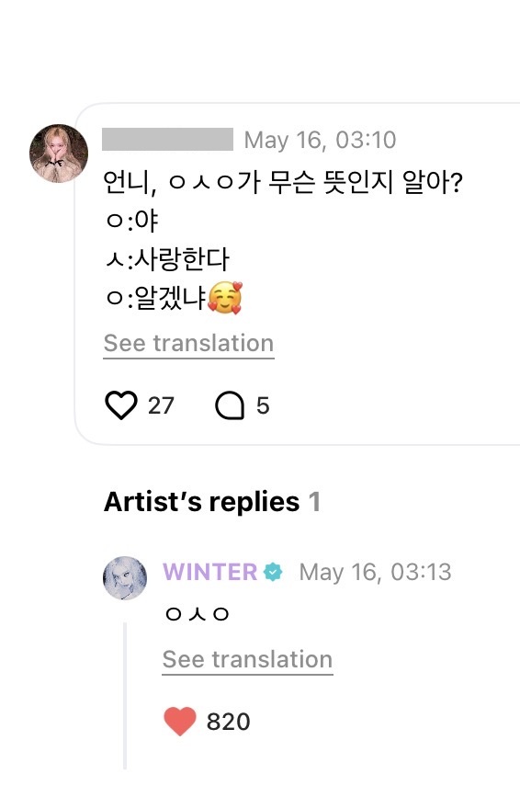The width and height of the screenshot is (520, 786).
Task: Click the 사랑한다 line in the post
Action: [167, 259]
